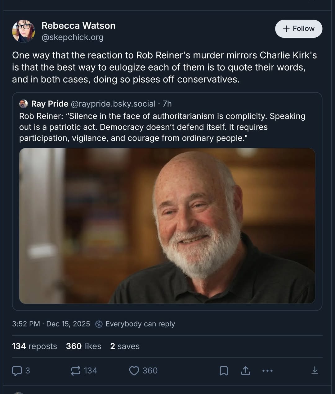View Rob Reiner's photo full size
Screen dimensions: 335x394
pos(167,227)
